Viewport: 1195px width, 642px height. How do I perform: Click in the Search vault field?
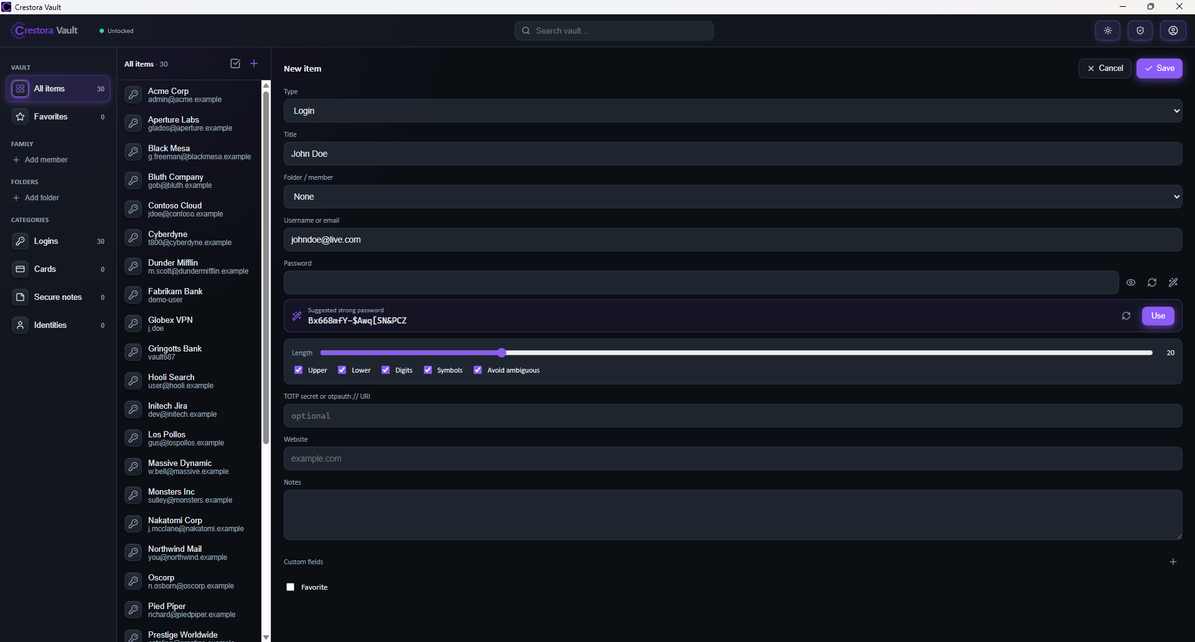pos(614,30)
